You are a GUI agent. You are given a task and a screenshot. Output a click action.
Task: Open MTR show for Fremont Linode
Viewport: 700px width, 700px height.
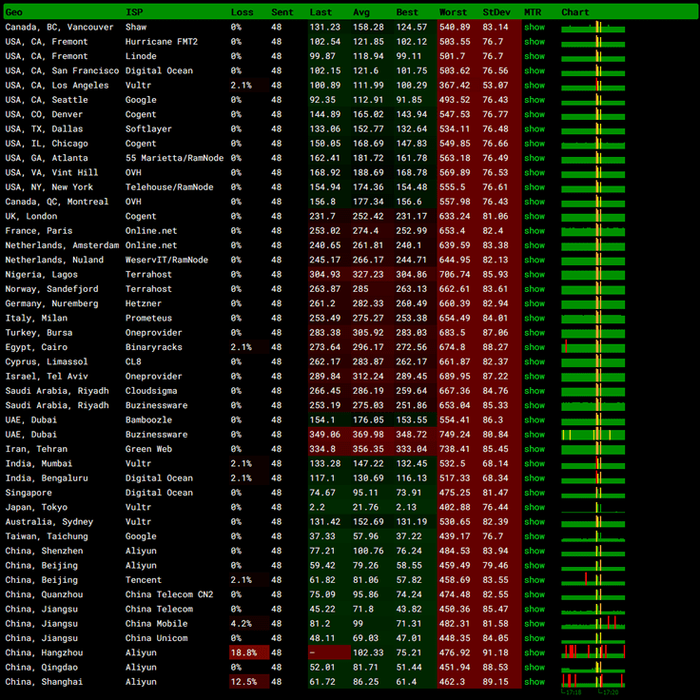[x=535, y=56]
